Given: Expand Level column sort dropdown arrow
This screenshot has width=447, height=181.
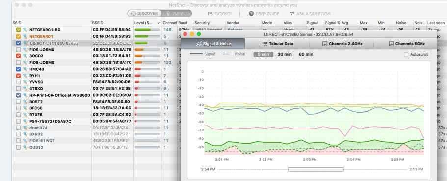Looking at the screenshot, I should click(158, 23).
